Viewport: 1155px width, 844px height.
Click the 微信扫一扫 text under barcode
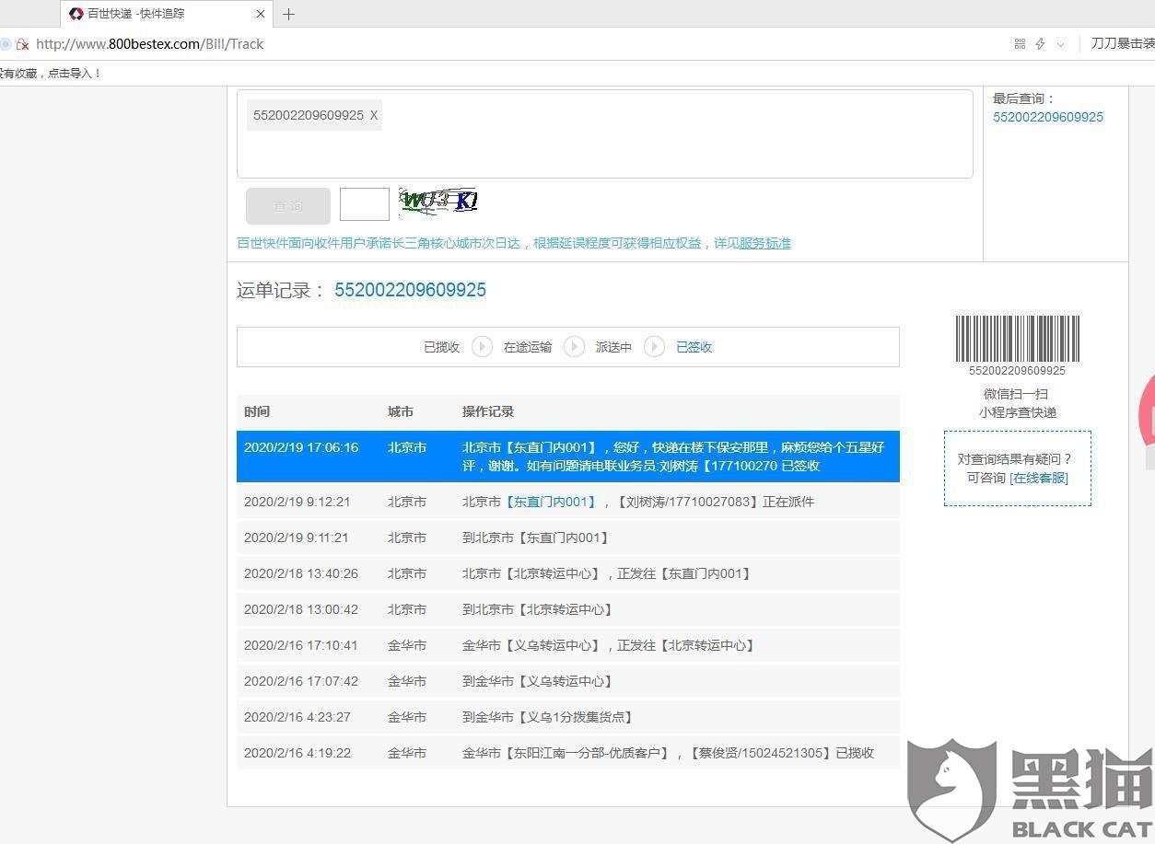(1016, 394)
